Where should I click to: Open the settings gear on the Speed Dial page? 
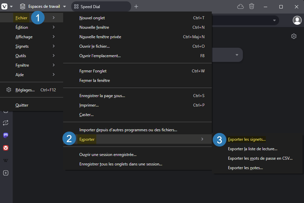coord(294,36)
